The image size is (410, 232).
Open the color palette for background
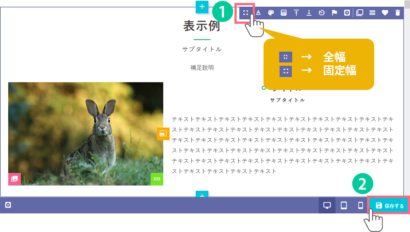[x=271, y=13]
